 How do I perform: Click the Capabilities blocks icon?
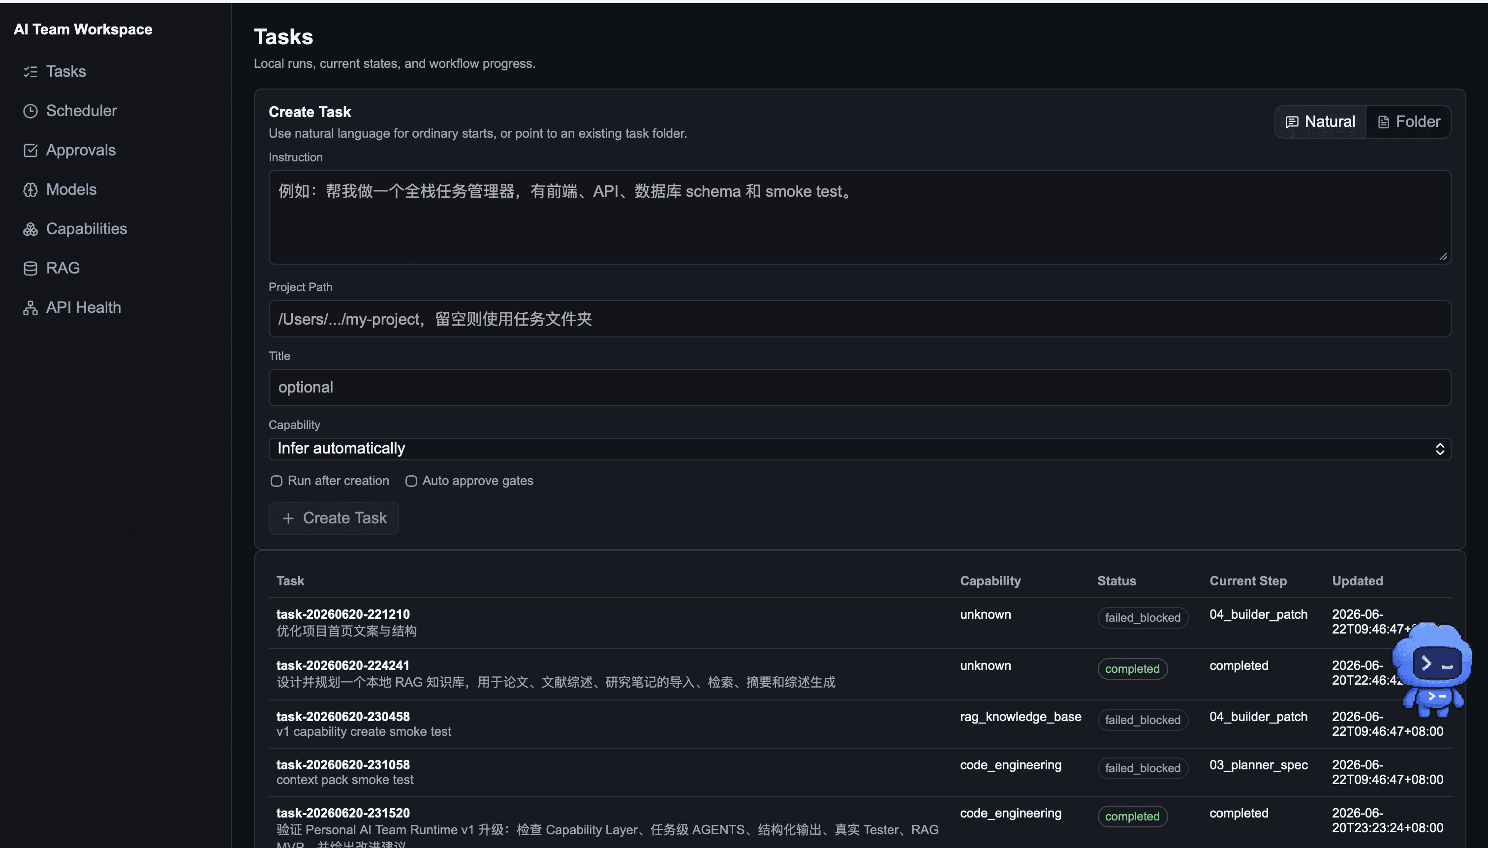31,229
